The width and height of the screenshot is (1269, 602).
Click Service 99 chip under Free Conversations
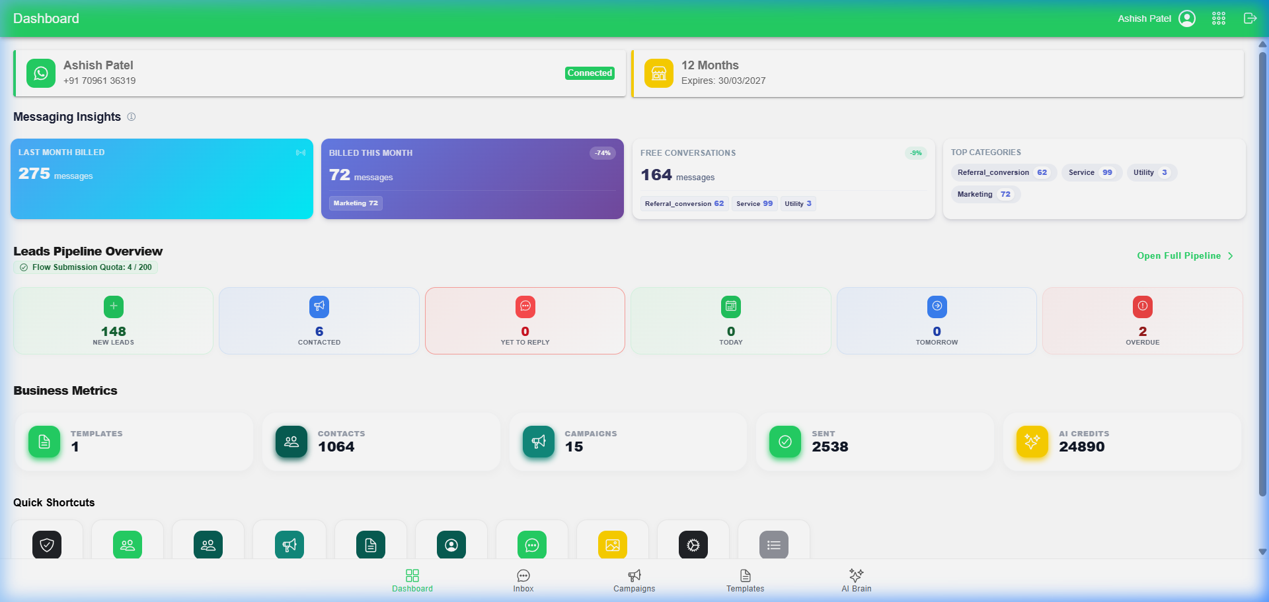pyautogui.click(x=754, y=203)
